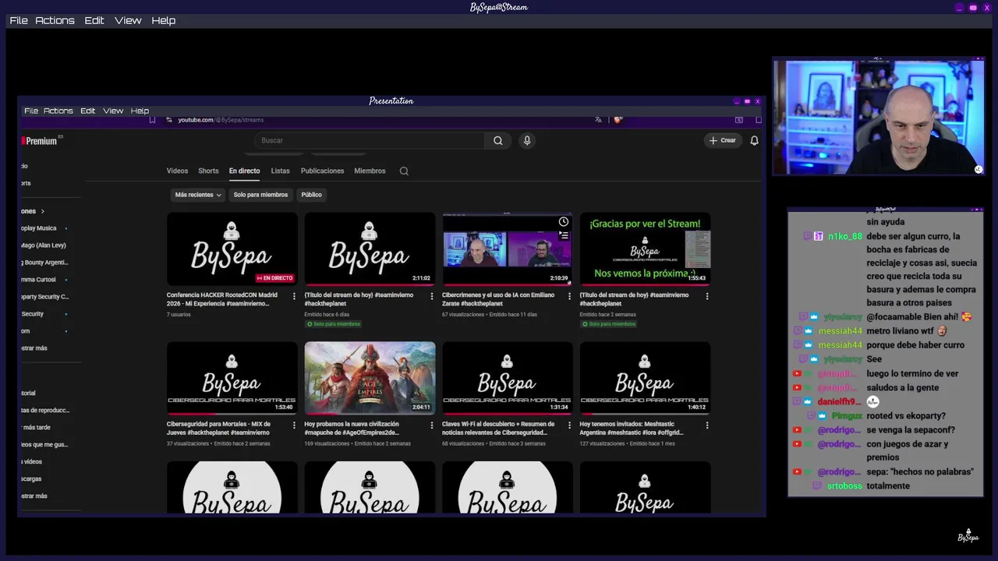The image size is (998, 561).
Task: Open bookmark icon in the browser address bar
Action: (152, 120)
